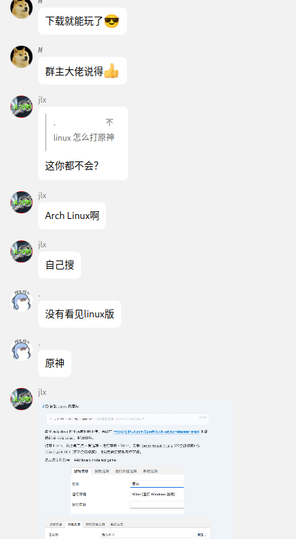Open shark avatar beside "没有看见linux版"
This screenshot has width=296, height=539.
click(x=21, y=301)
